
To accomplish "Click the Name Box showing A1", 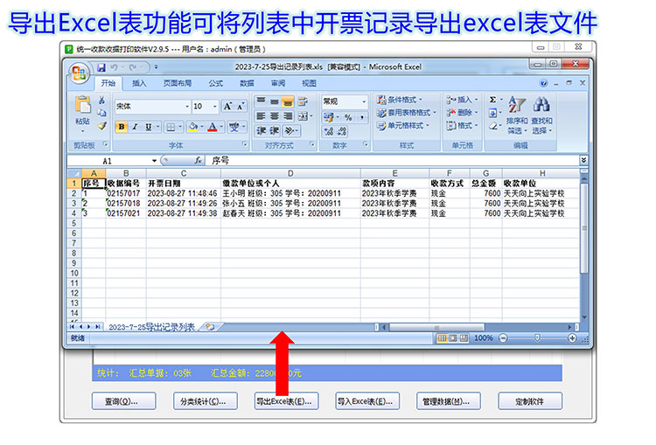I will [x=114, y=161].
